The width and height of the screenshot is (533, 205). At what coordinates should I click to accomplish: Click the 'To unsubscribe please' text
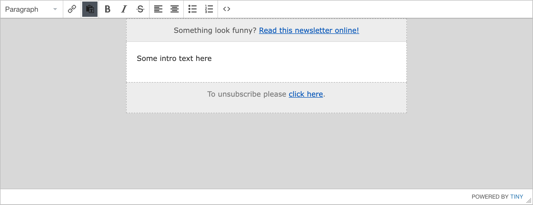click(246, 94)
